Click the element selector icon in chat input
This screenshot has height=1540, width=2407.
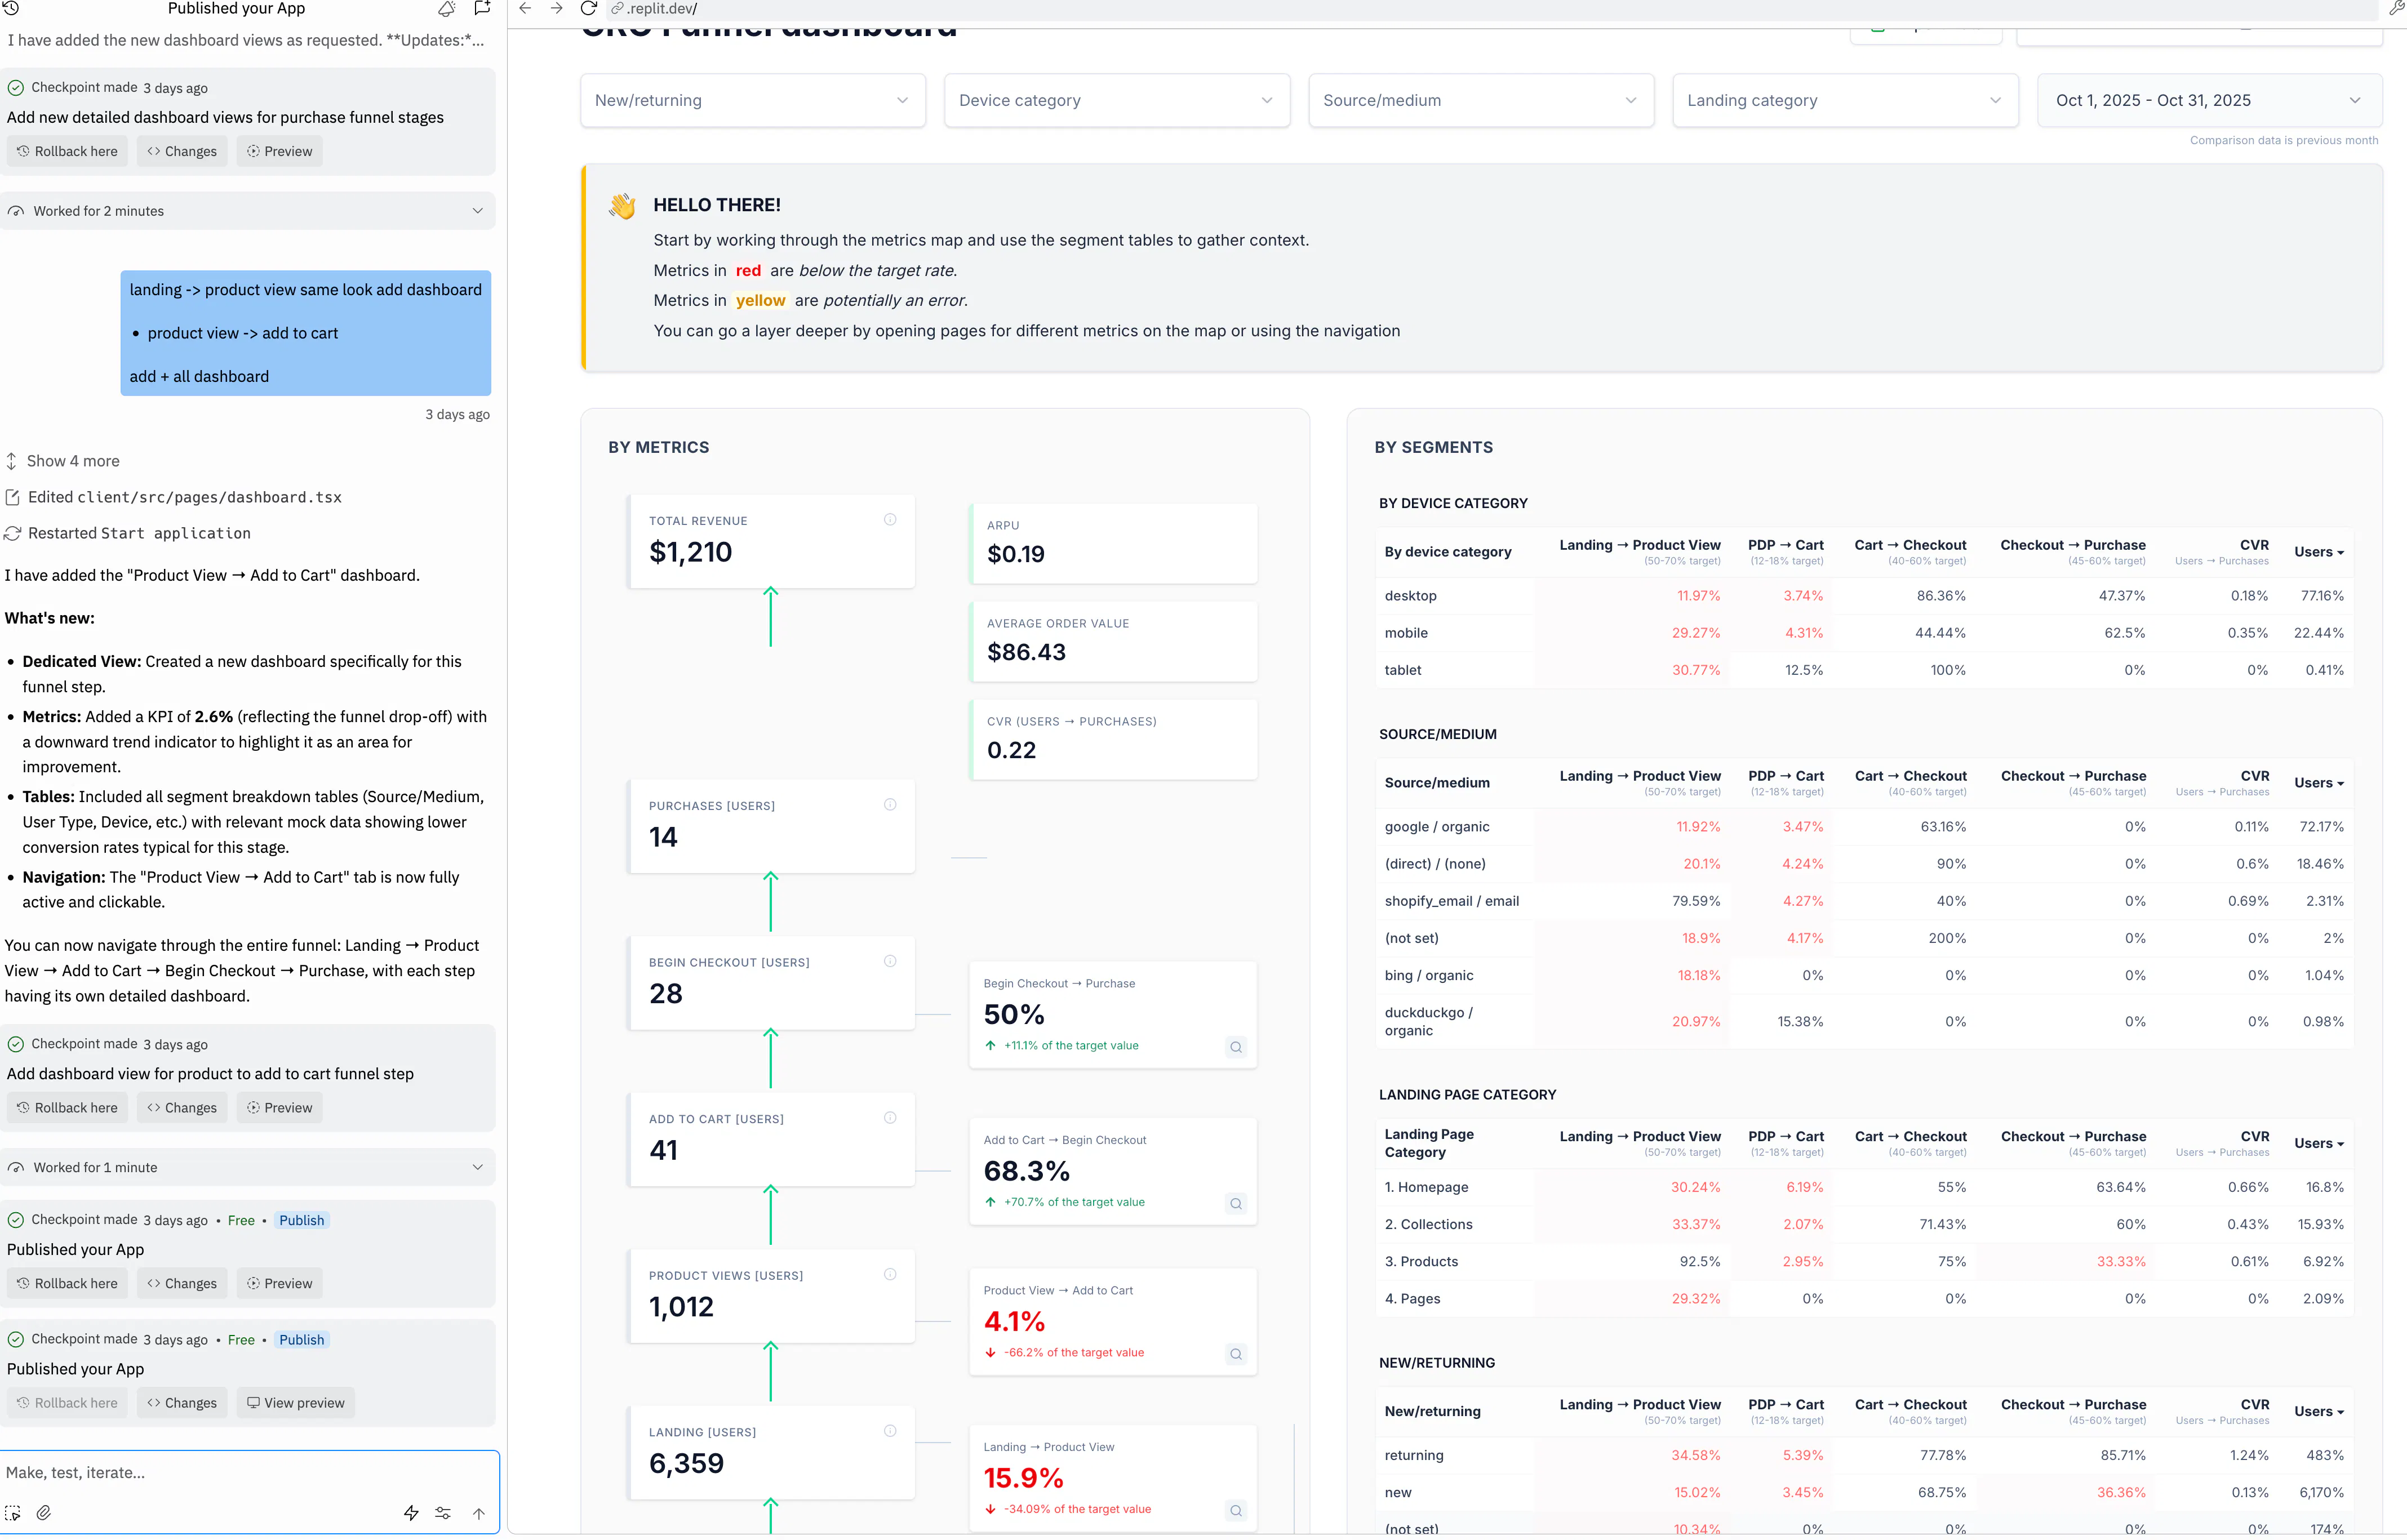13,1512
